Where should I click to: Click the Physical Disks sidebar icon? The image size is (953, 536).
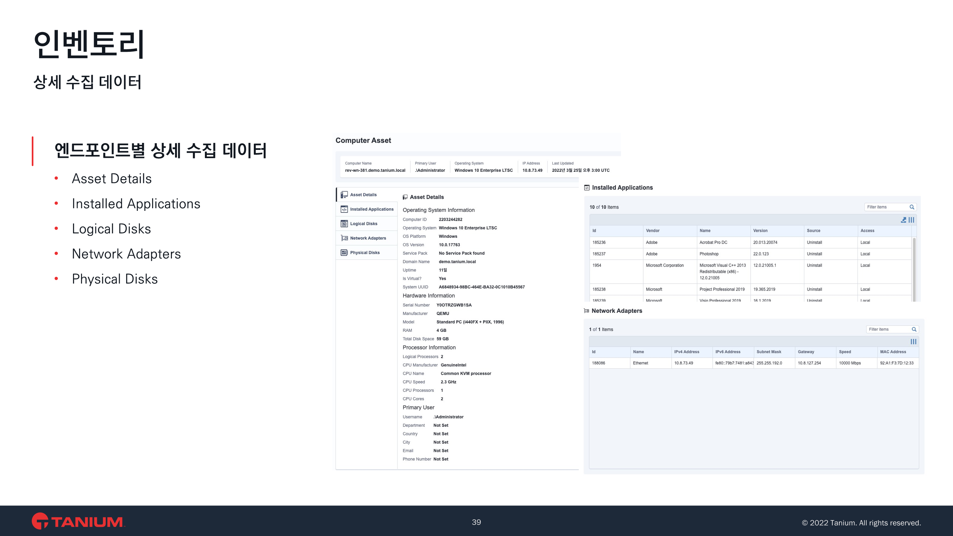click(x=344, y=253)
